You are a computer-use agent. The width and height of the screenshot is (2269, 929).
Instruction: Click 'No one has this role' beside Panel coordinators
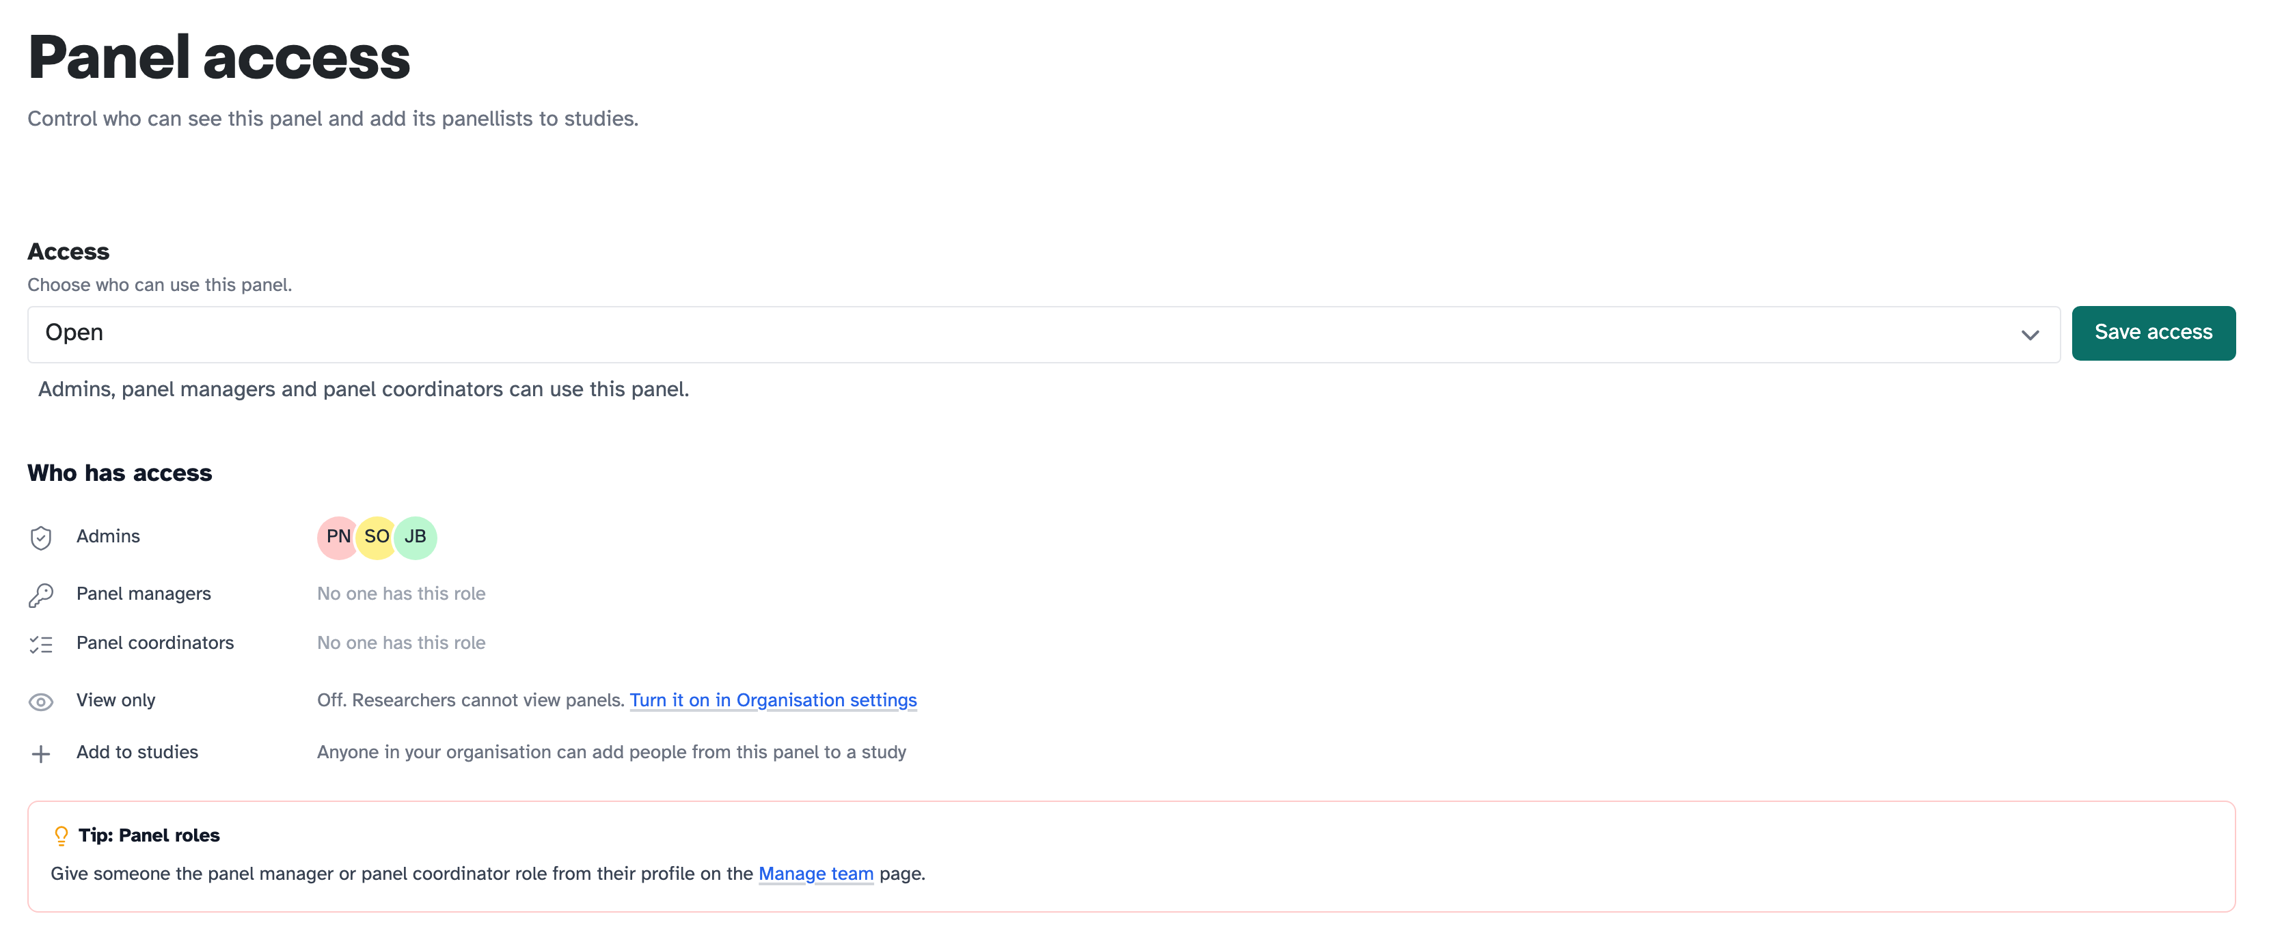pos(400,643)
